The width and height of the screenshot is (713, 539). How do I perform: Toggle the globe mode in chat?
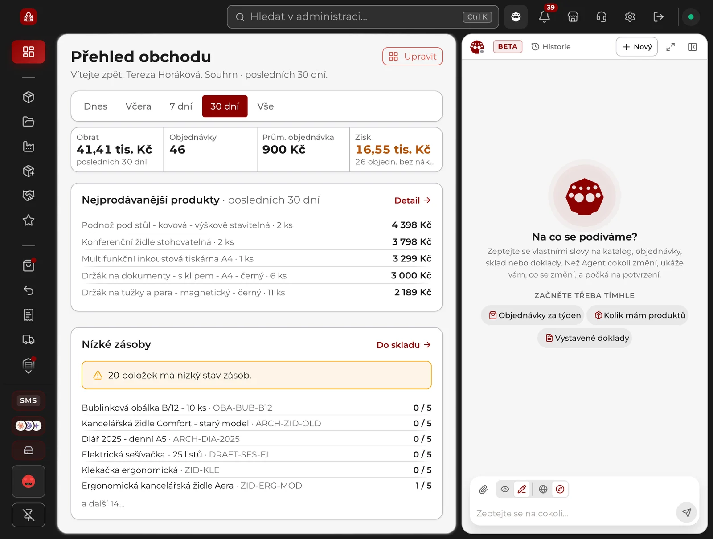[x=543, y=489]
